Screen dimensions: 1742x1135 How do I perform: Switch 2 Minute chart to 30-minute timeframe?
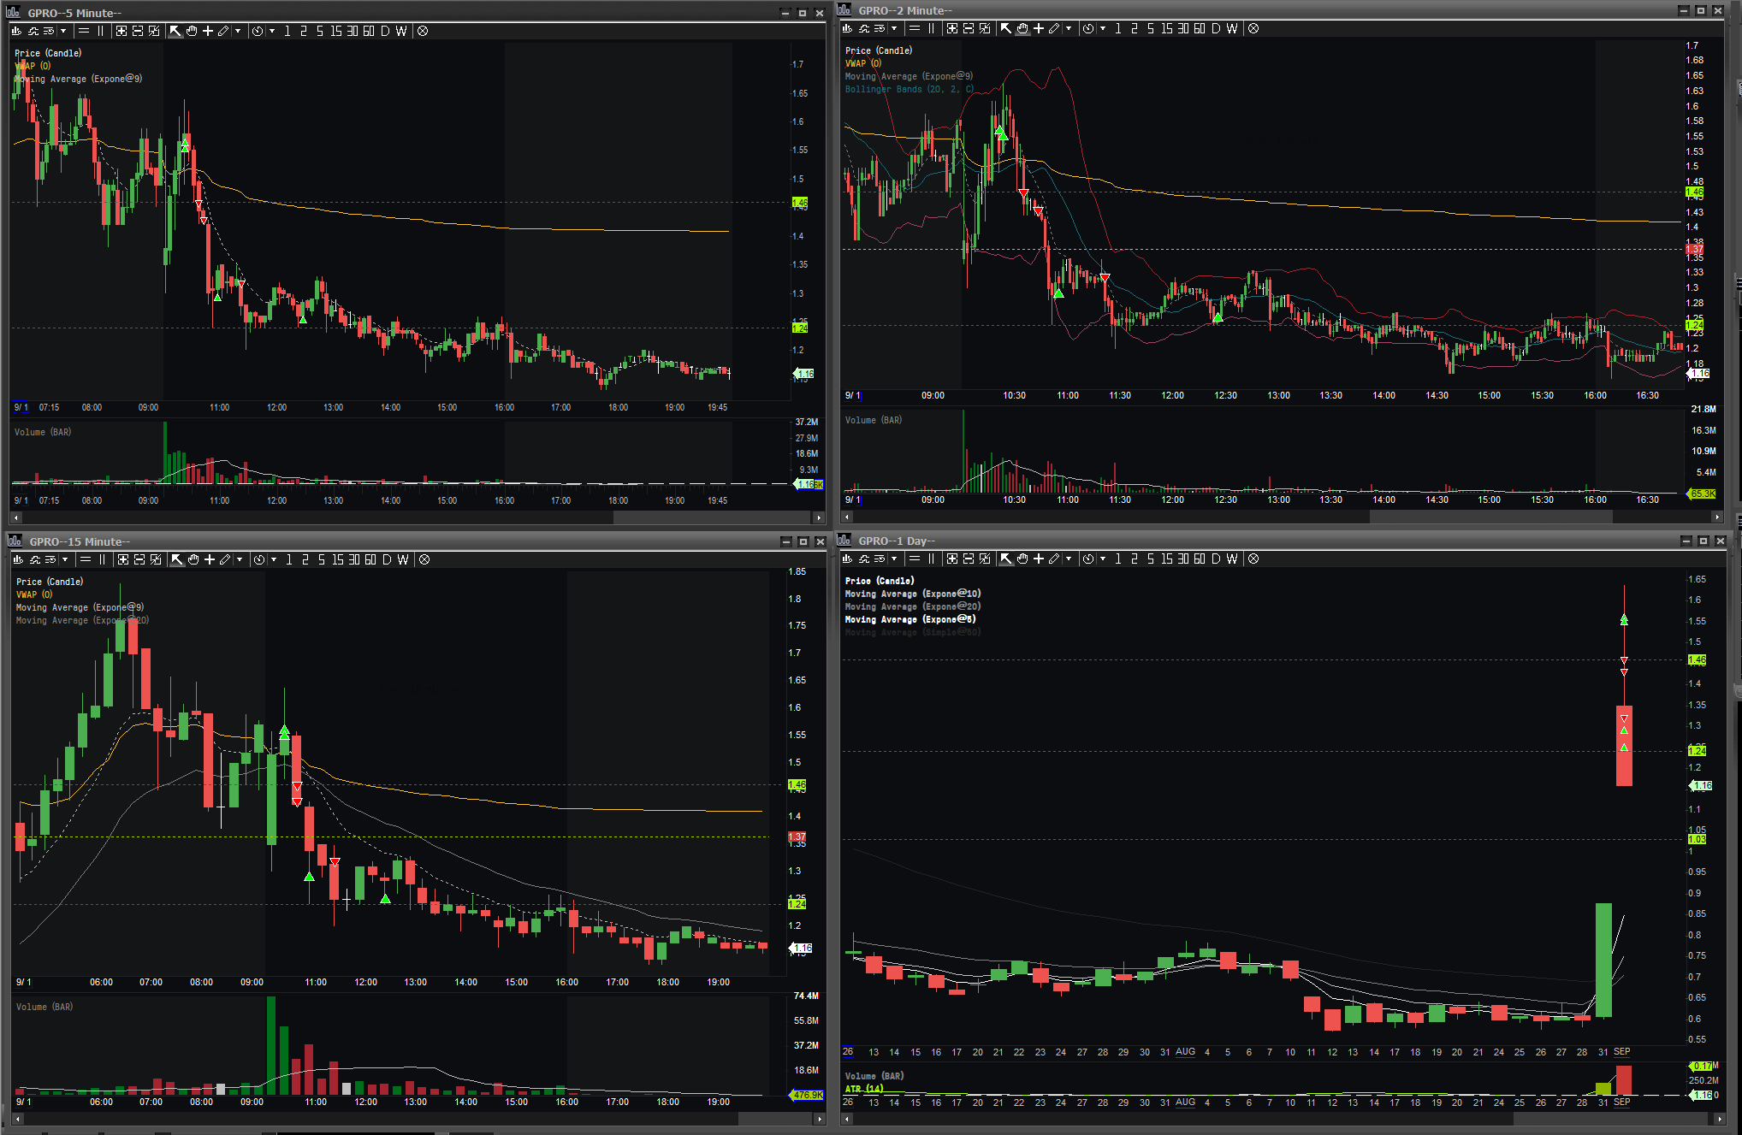tap(1183, 28)
